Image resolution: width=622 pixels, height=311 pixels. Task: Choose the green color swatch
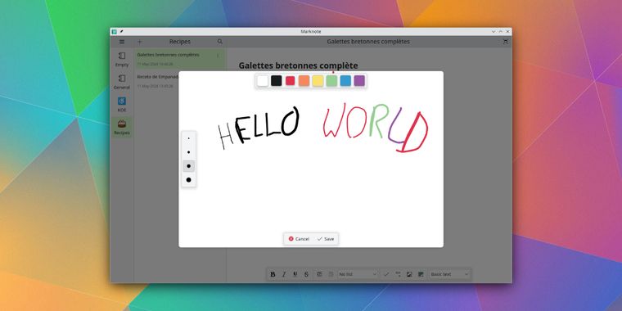click(331, 80)
